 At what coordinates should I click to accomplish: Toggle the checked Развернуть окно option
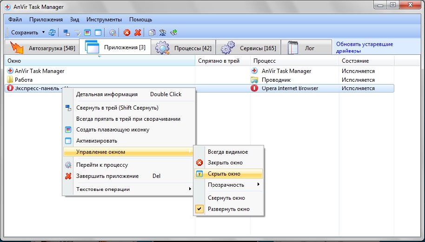tap(229, 209)
